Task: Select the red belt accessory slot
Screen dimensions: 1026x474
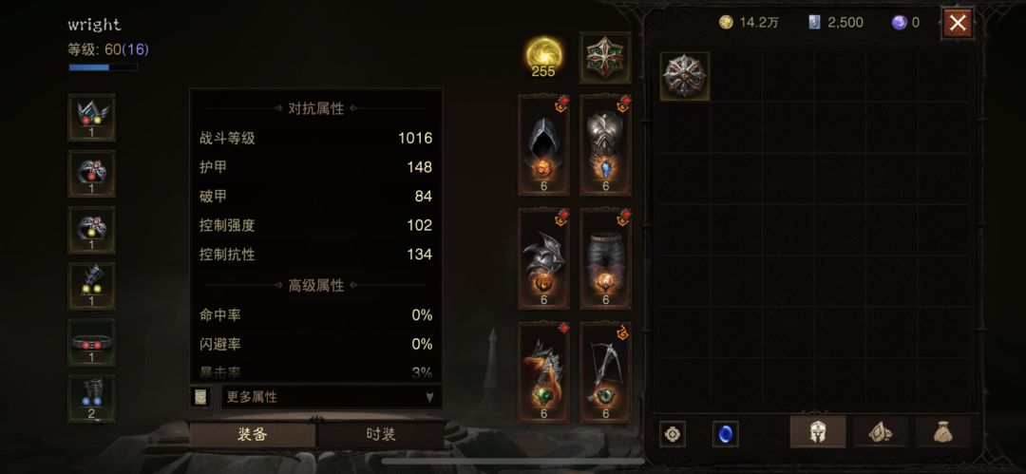Action: (91, 342)
